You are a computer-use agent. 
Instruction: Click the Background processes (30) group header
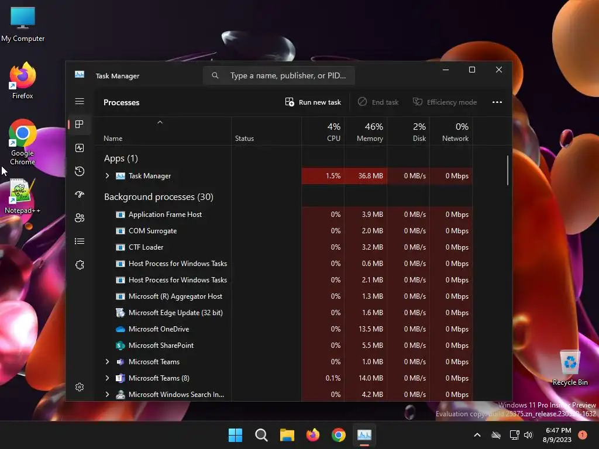pyautogui.click(x=159, y=196)
